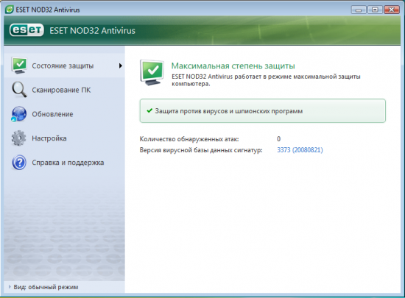Image resolution: width=405 pixels, height=298 pixels.
Task: Click the ESET title bar application icon
Action: click(x=10, y=10)
